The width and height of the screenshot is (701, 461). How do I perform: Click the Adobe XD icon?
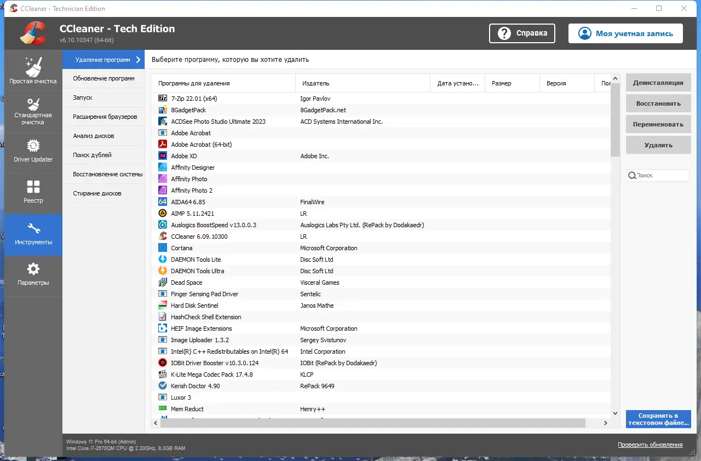[162, 156]
